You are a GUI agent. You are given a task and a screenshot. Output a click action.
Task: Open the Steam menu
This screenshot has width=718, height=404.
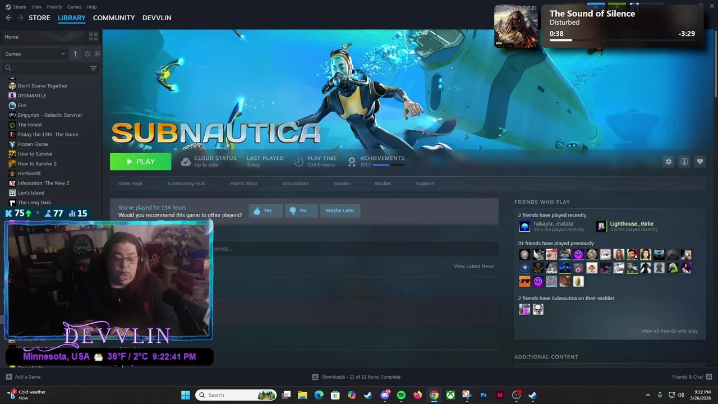pyautogui.click(x=19, y=7)
